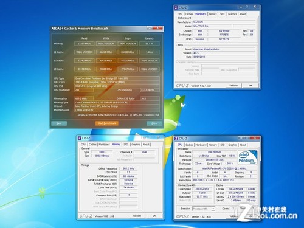Click the CPU-Z icon in the CPU window title bar

176,139
